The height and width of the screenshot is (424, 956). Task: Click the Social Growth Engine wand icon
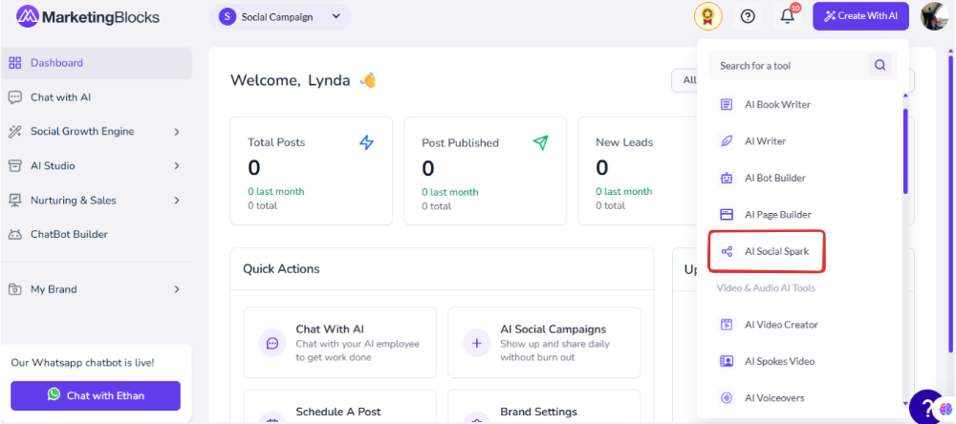(x=15, y=132)
